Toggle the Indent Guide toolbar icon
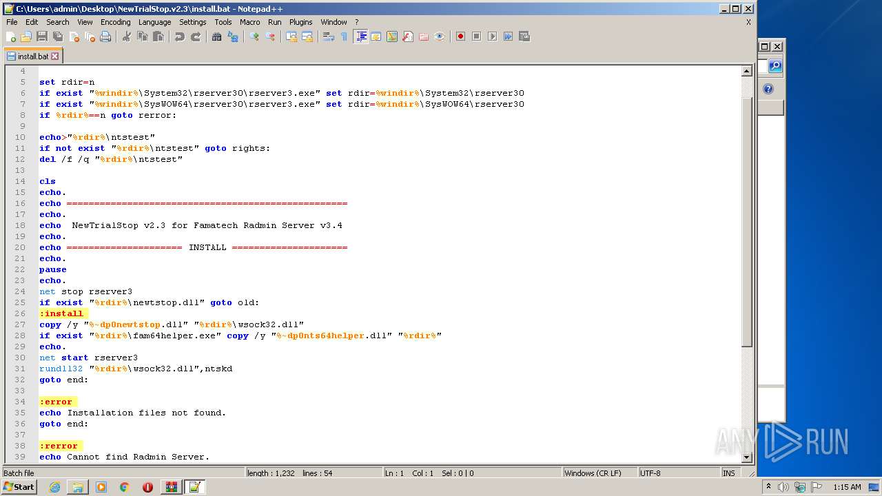This screenshot has width=882, height=496. (360, 37)
